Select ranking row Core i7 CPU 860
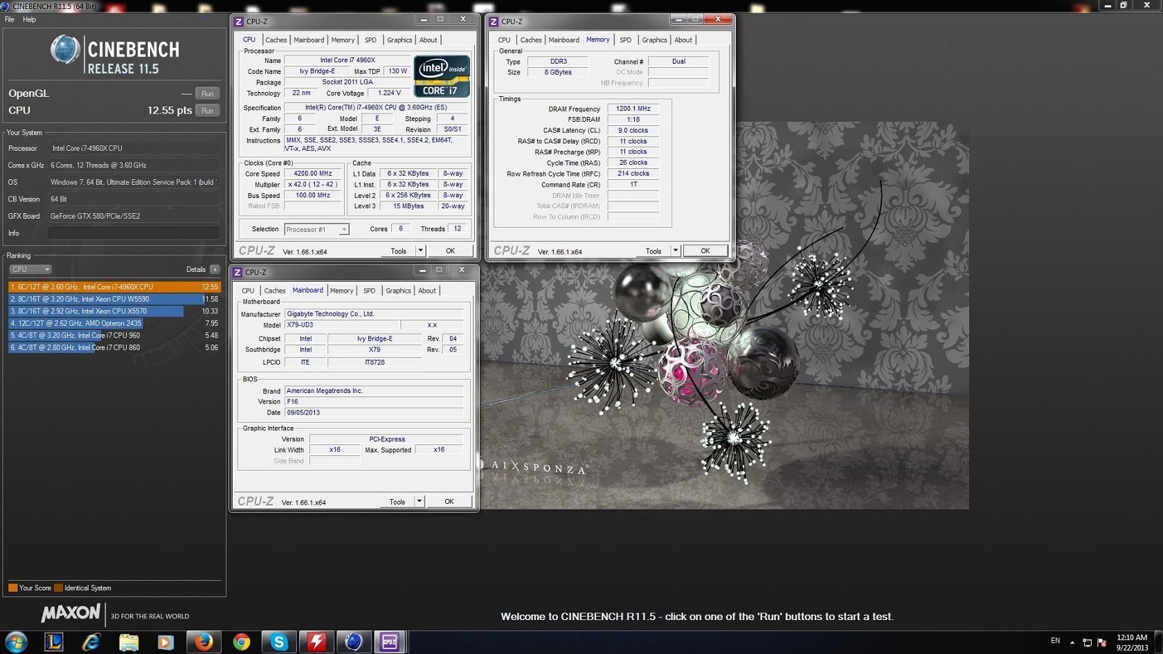 114,347
